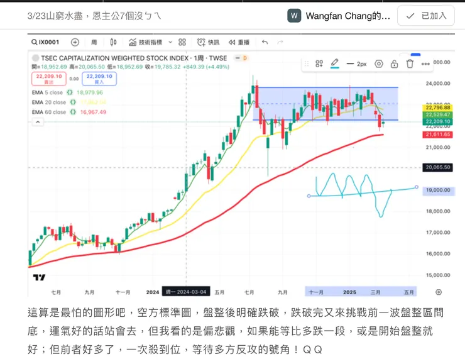Toggle the drawing lock icon
This screenshot has height=364, width=465.
pos(394,63)
